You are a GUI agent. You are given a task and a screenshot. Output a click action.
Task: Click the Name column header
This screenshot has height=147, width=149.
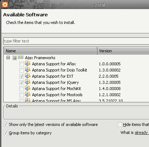click(x=51, y=51)
